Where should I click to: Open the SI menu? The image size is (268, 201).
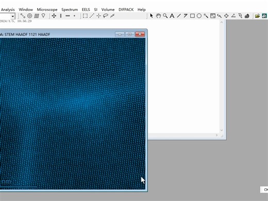[95, 10]
